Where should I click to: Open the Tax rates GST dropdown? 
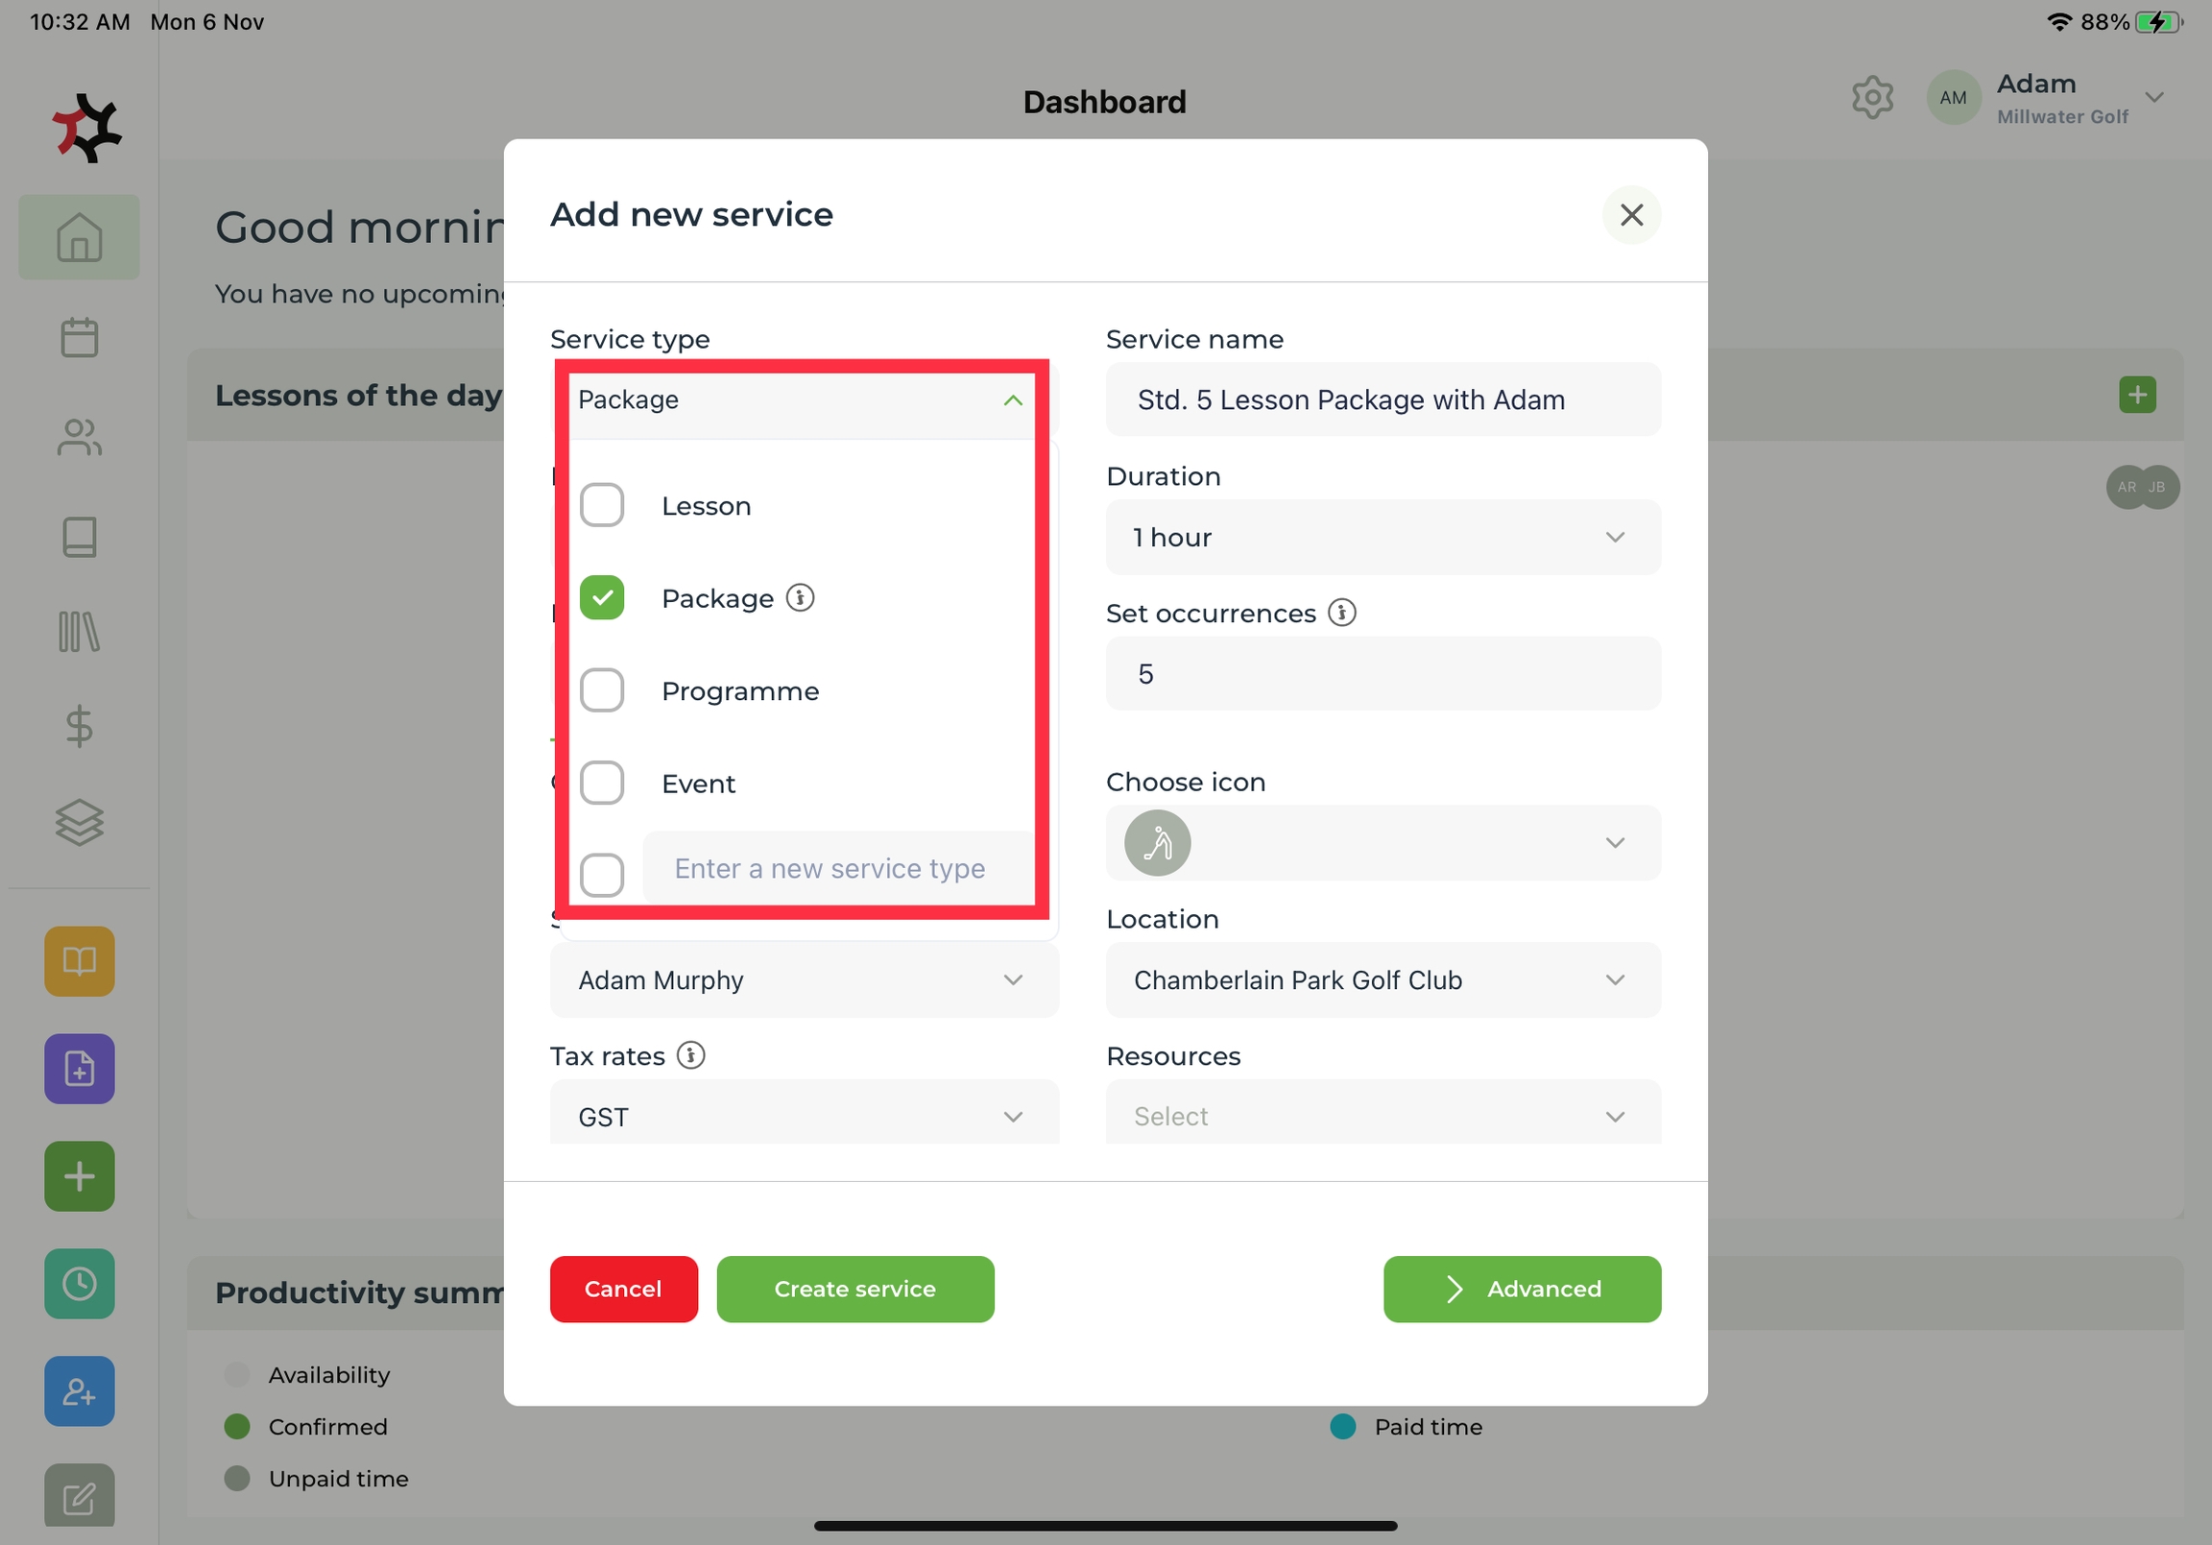(x=804, y=1115)
